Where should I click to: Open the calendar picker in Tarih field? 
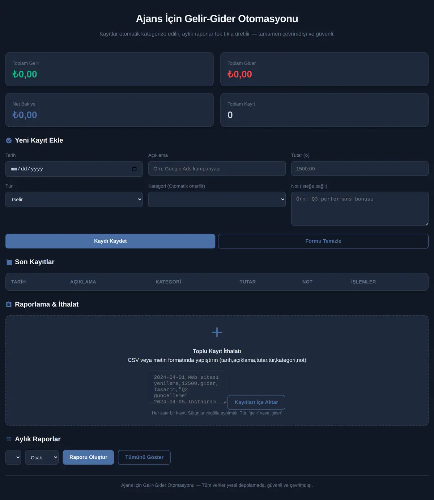coord(135,169)
